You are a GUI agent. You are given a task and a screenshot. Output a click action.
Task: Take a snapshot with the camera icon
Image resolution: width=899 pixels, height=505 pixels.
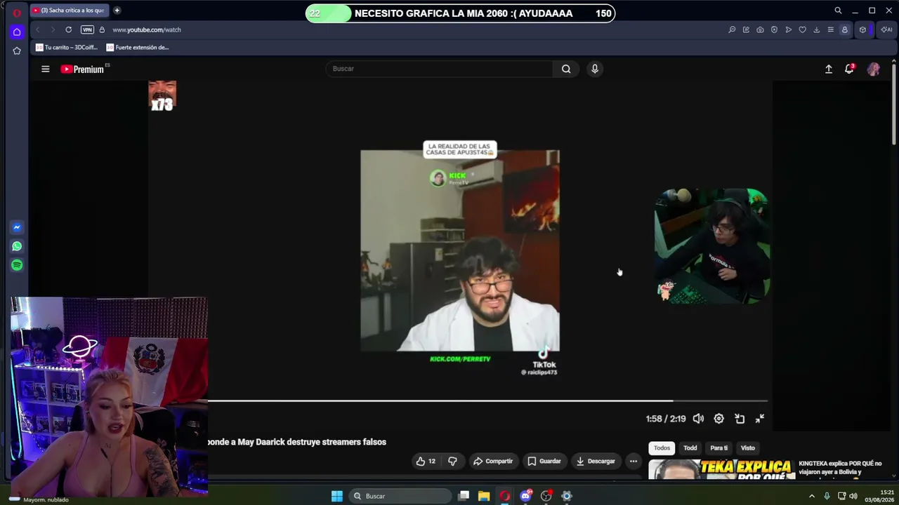click(x=760, y=29)
